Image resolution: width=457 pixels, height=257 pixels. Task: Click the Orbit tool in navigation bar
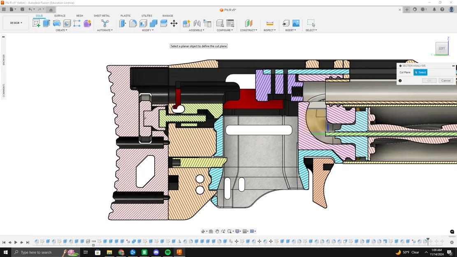[203, 232]
